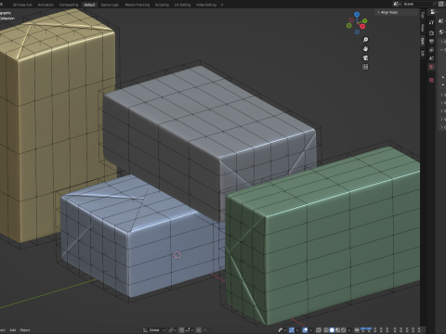Click the negative Z axis circle on the gizmo
The height and width of the screenshot is (334, 446).
click(357, 32)
